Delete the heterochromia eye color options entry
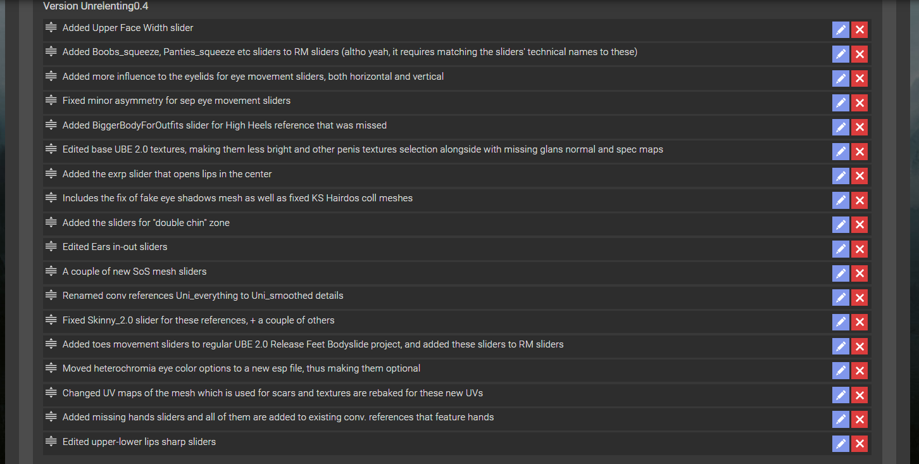The width and height of the screenshot is (919, 464). (x=859, y=370)
